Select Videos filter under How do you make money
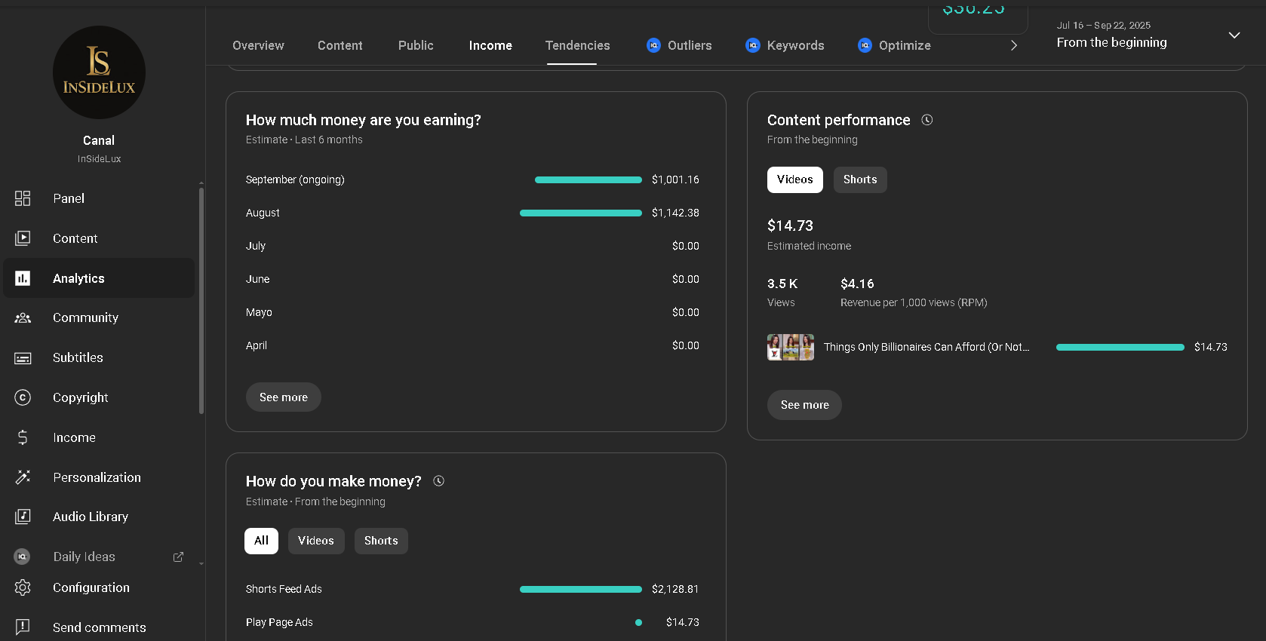The height and width of the screenshot is (641, 1266). [x=315, y=541]
